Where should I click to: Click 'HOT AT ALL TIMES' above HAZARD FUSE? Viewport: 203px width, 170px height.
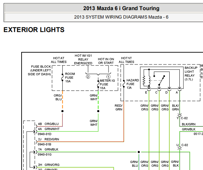[126, 60]
